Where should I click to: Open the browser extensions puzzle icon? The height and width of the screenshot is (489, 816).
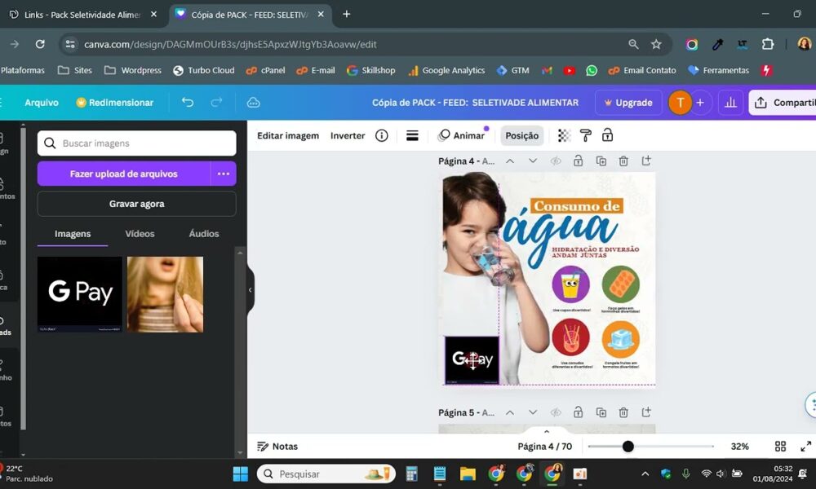pyautogui.click(x=768, y=44)
